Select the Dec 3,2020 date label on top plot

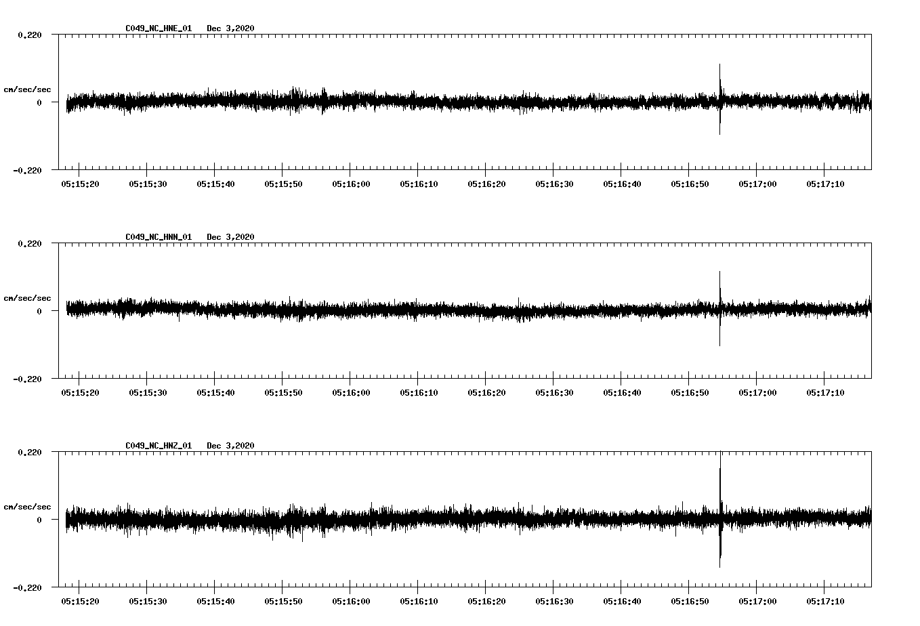pyautogui.click(x=231, y=28)
